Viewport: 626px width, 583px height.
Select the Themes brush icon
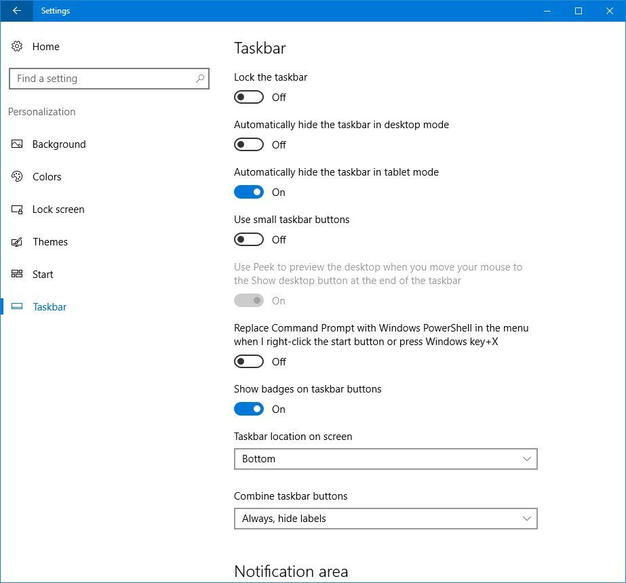tap(16, 241)
